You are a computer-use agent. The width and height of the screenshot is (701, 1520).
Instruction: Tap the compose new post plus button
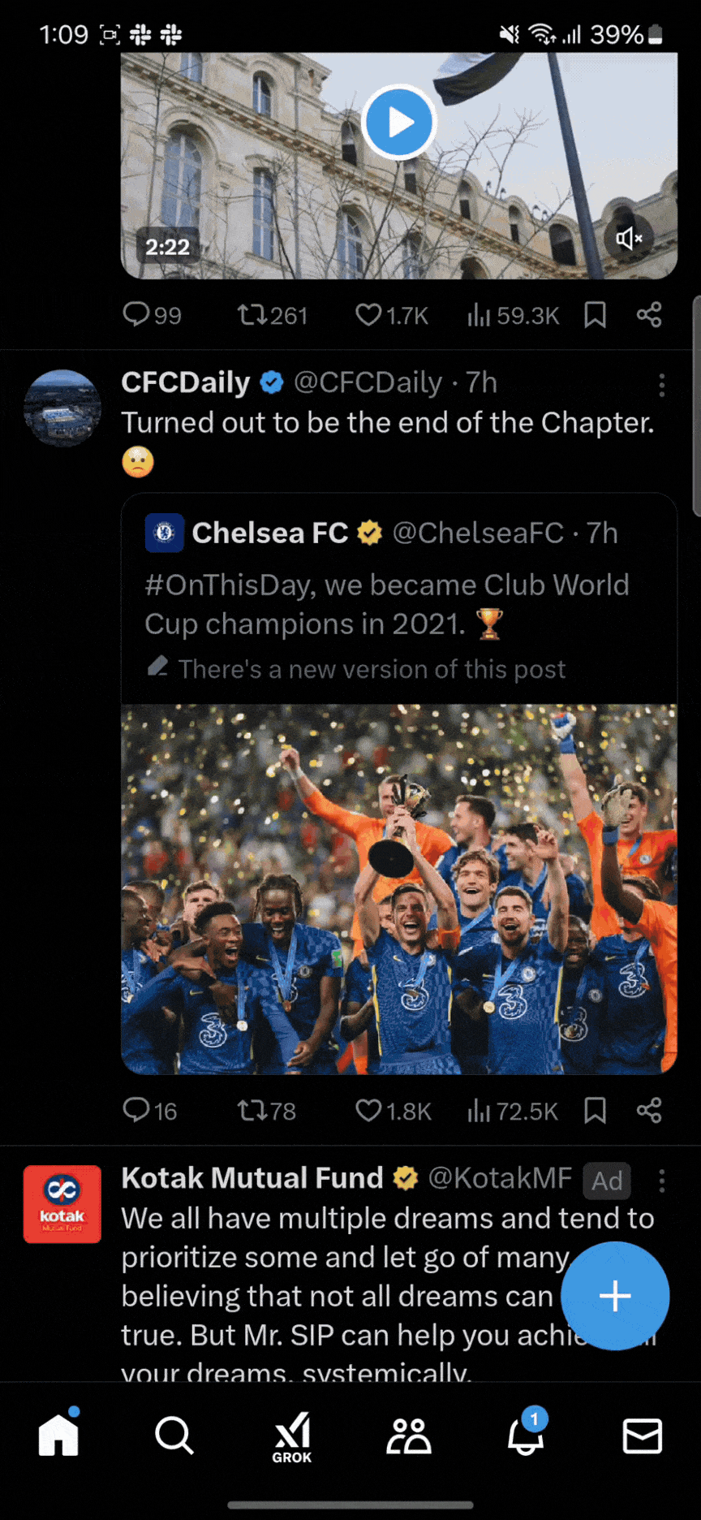[615, 1296]
